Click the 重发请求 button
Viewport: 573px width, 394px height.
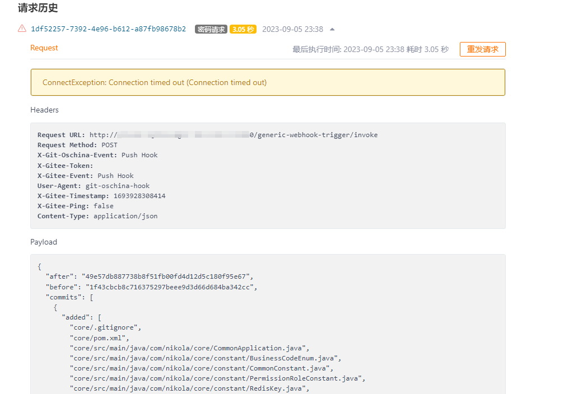tap(482, 49)
